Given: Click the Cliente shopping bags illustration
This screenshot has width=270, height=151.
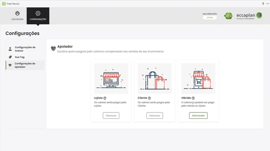Looking at the screenshot, I should click(x=155, y=78).
